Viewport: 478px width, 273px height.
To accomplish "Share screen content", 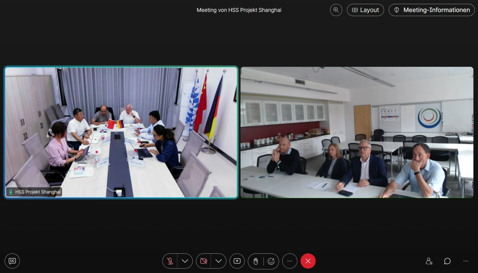I will (x=237, y=261).
